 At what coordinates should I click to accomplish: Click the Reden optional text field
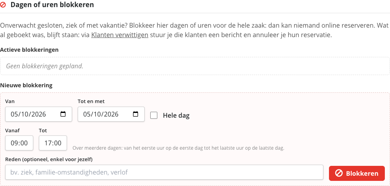(164, 172)
